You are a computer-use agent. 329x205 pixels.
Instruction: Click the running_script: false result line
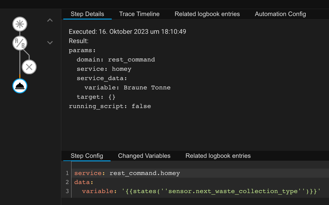coord(110,106)
